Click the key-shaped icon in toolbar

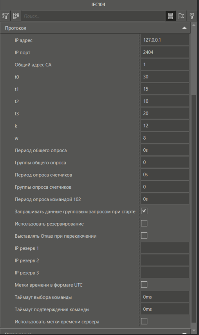coord(192,16)
